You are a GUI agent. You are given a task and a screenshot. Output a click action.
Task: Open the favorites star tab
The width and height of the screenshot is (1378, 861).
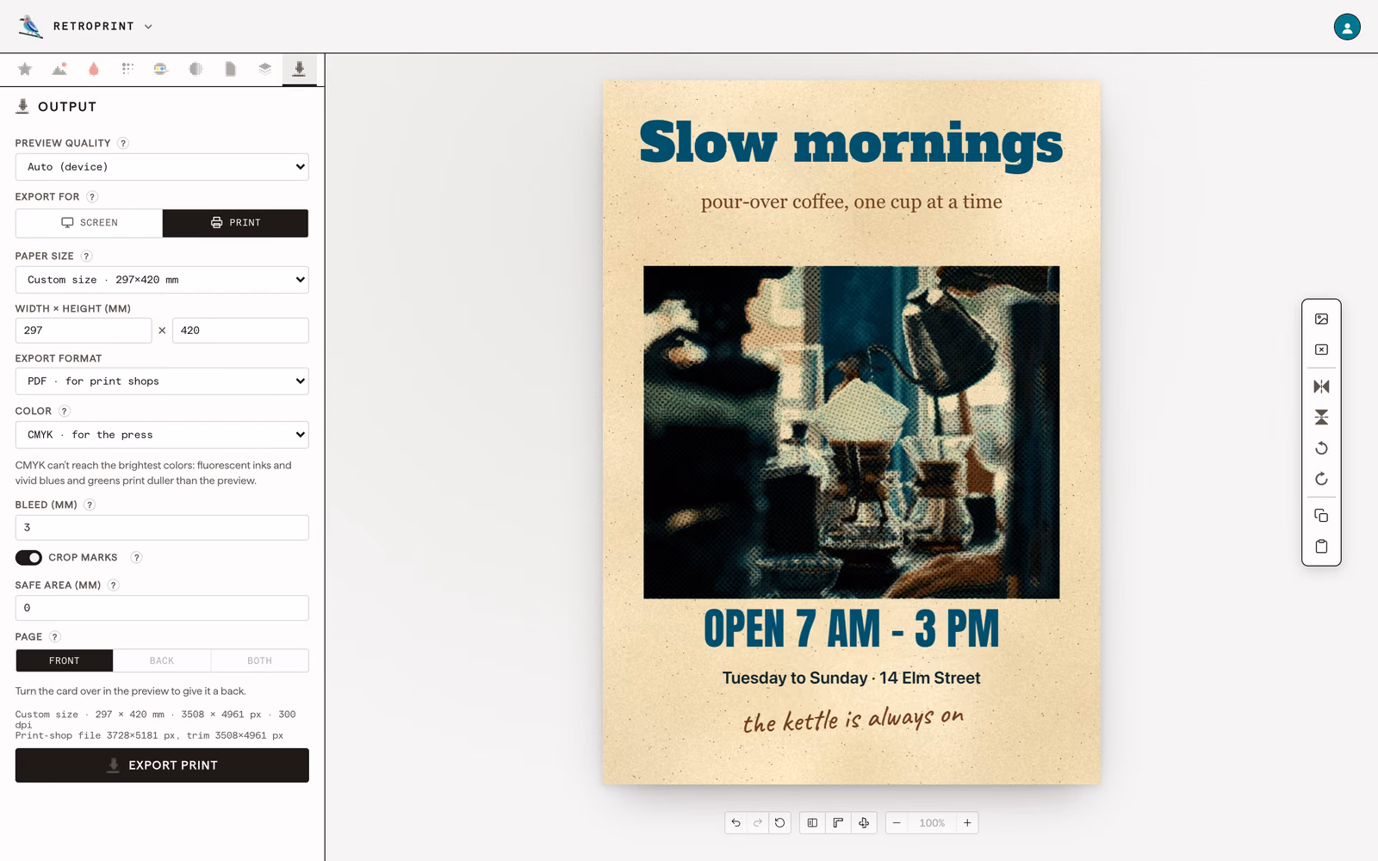click(25, 69)
